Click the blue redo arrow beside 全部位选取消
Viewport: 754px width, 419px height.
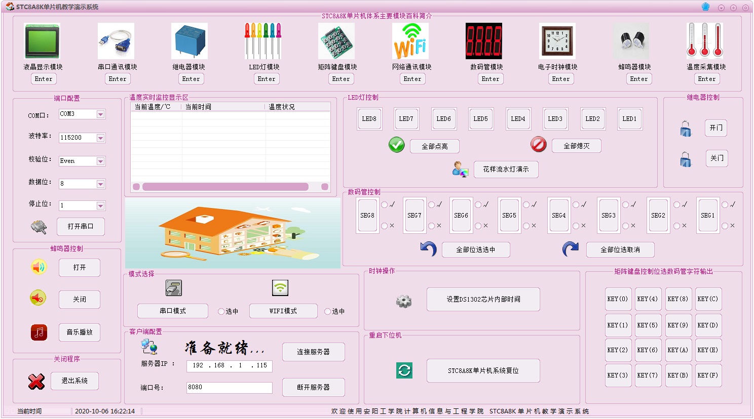click(x=571, y=248)
